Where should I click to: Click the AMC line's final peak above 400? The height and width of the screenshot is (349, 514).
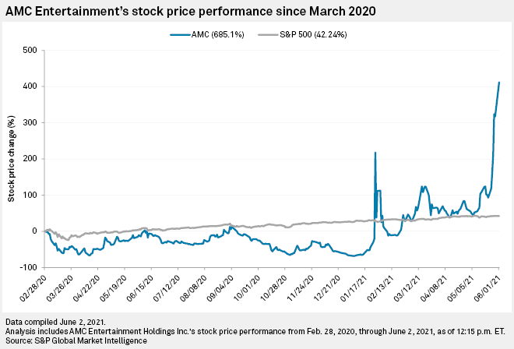coord(498,83)
